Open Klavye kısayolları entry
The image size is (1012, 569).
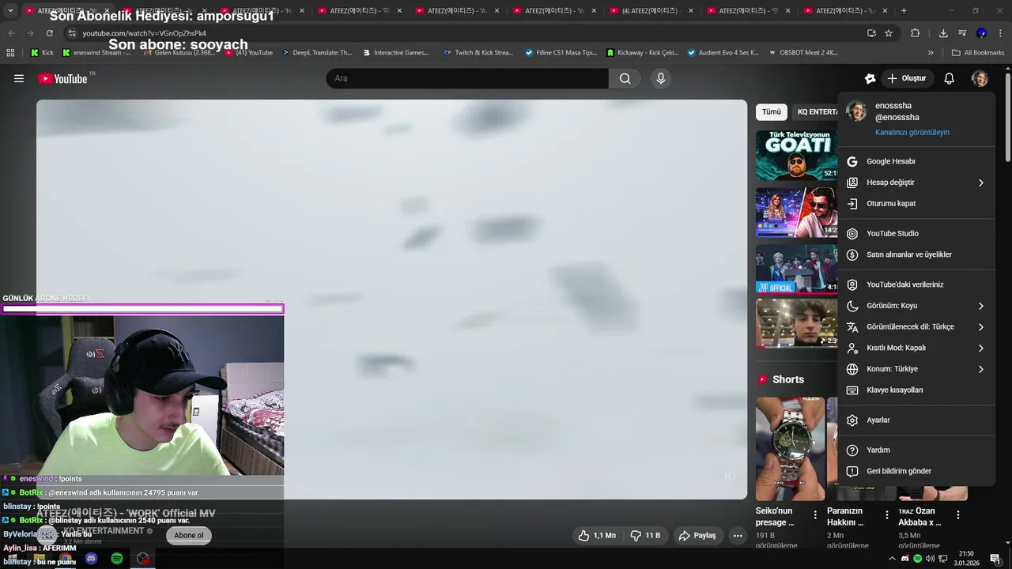[916, 390]
